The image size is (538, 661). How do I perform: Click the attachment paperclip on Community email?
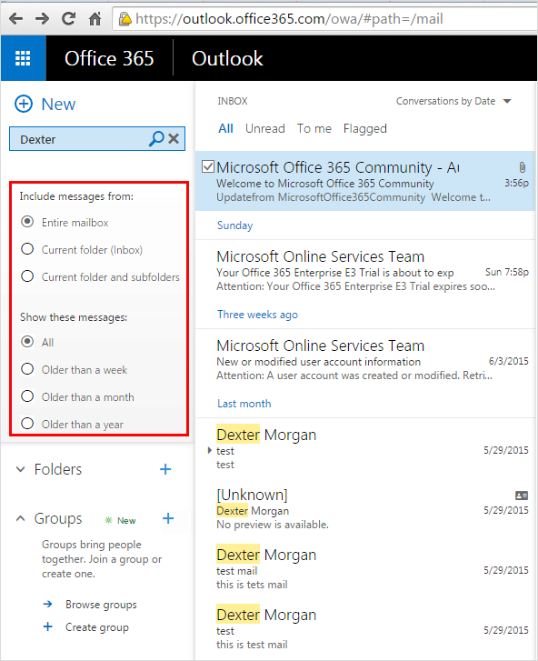(523, 167)
